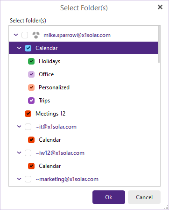Uncheck the Meetings 12 checkbox
Viewport: 169px width, 210px height.
[x=28, y=114]
